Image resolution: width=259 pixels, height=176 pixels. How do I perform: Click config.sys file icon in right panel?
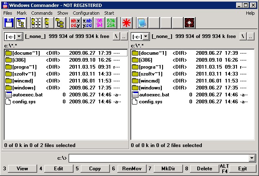pos(135,102)
